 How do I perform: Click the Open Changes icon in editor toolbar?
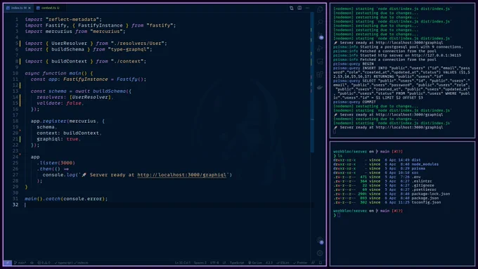coord(292,8)
